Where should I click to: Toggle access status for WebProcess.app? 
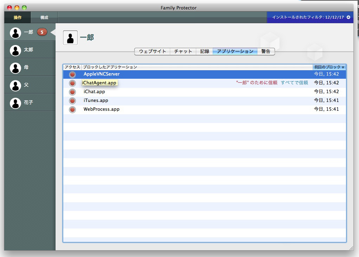[x=72, y=110]
